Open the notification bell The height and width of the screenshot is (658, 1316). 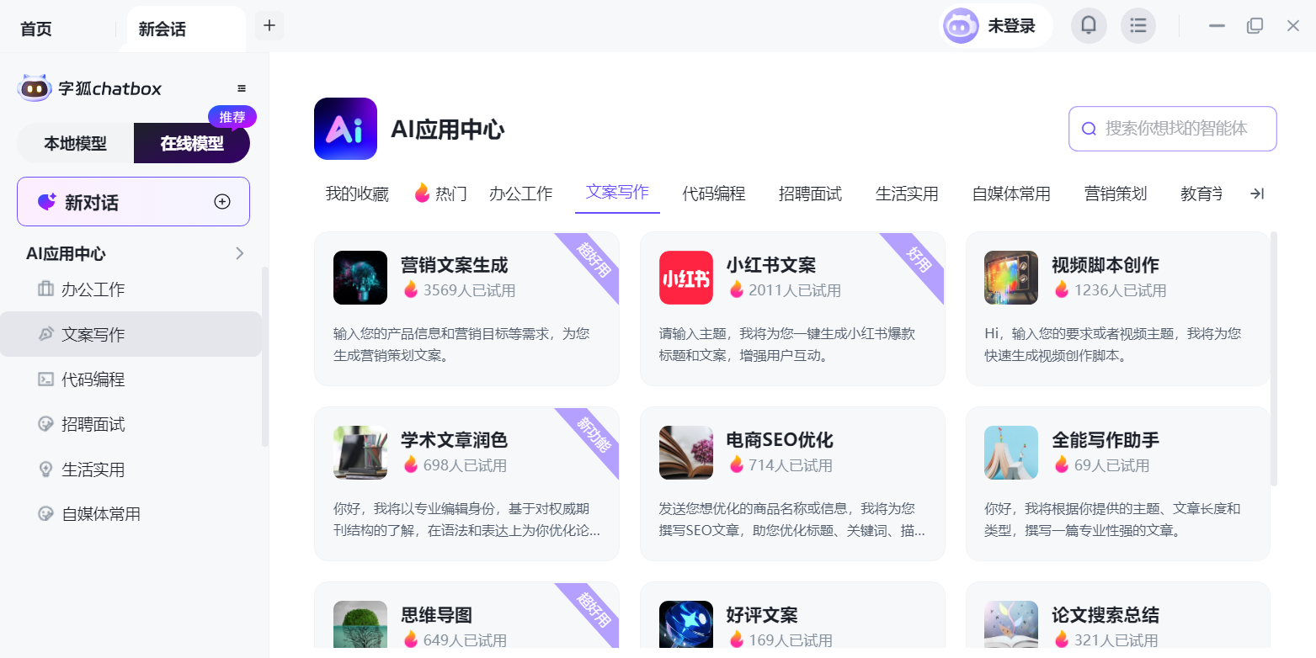pyautogui.click(x=1089, y=26)
